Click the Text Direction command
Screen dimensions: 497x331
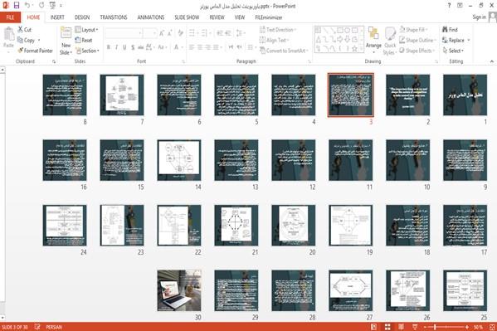[x=277, y=30]
